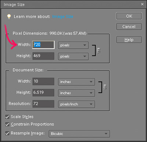Expand document width inches dropdown
147x142 pixels.
(76, 82)
